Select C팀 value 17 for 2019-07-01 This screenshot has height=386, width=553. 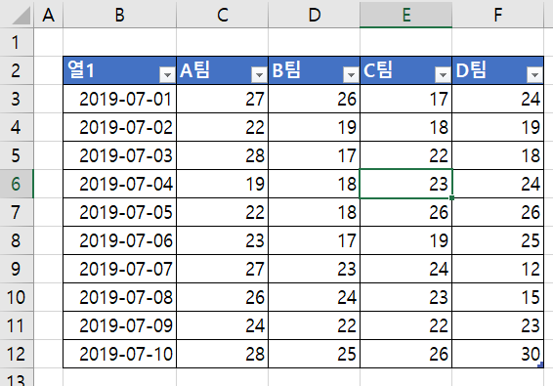pos(405,99)
